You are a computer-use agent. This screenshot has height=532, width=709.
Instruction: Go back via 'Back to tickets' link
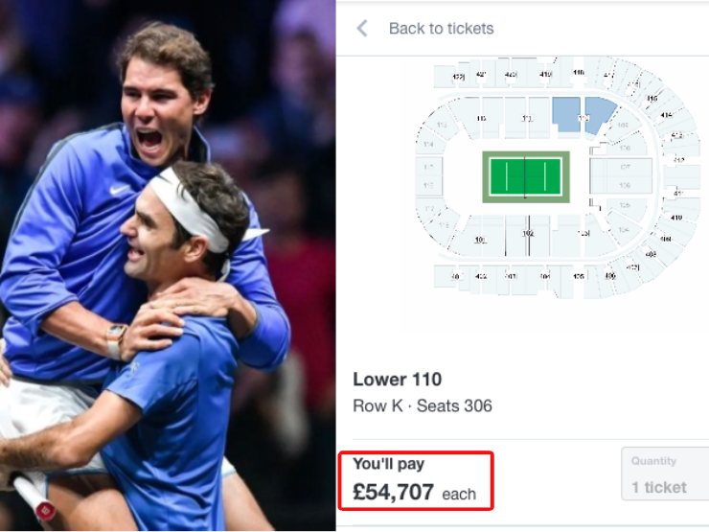coord(441,29)
